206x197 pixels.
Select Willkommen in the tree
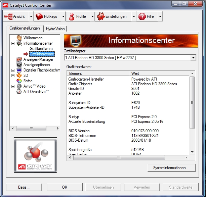coord(33,38)
